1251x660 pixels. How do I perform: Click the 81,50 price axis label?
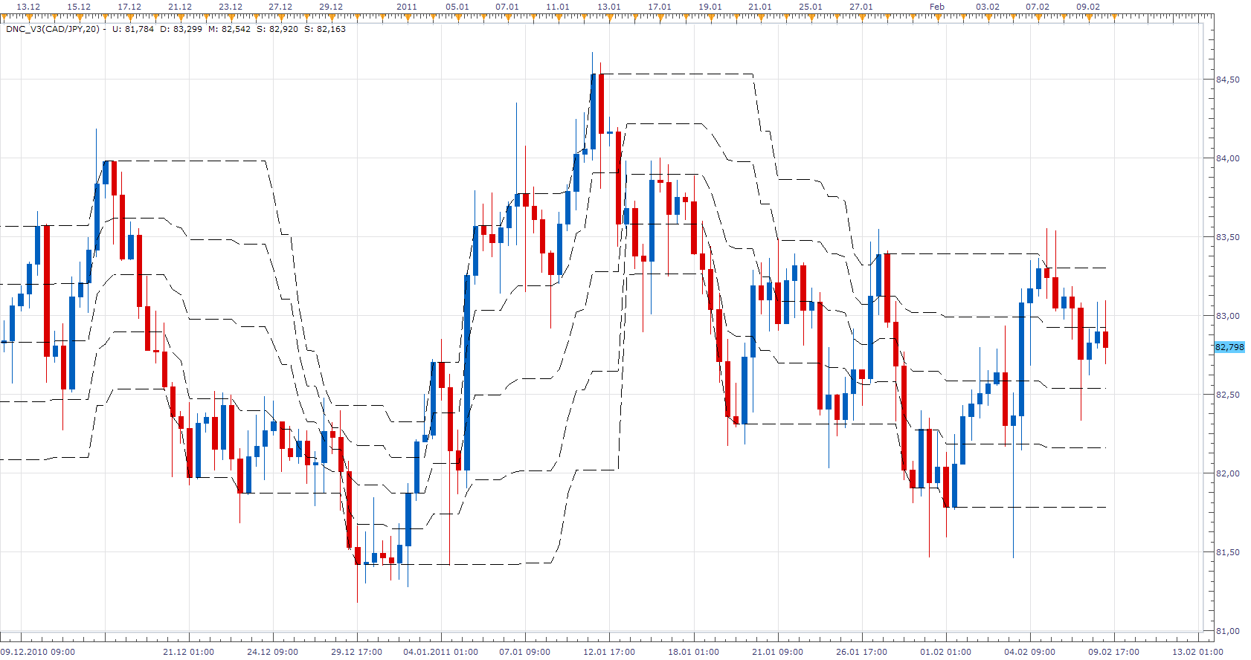click(1228, 552)
